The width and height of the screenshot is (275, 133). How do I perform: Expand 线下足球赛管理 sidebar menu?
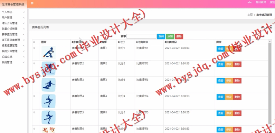click(13, 40)
